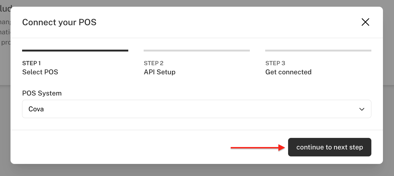Click the POS System field label
The width and height of the screenshot is (394, 176).
pyautogui.click(x=42, y=93)
